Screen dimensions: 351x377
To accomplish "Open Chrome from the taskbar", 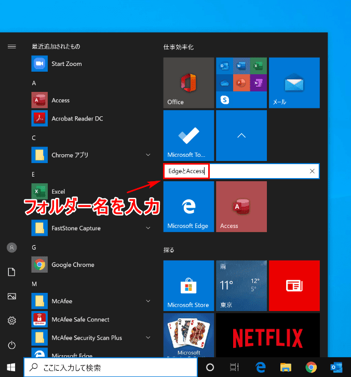I will point(311,367).
